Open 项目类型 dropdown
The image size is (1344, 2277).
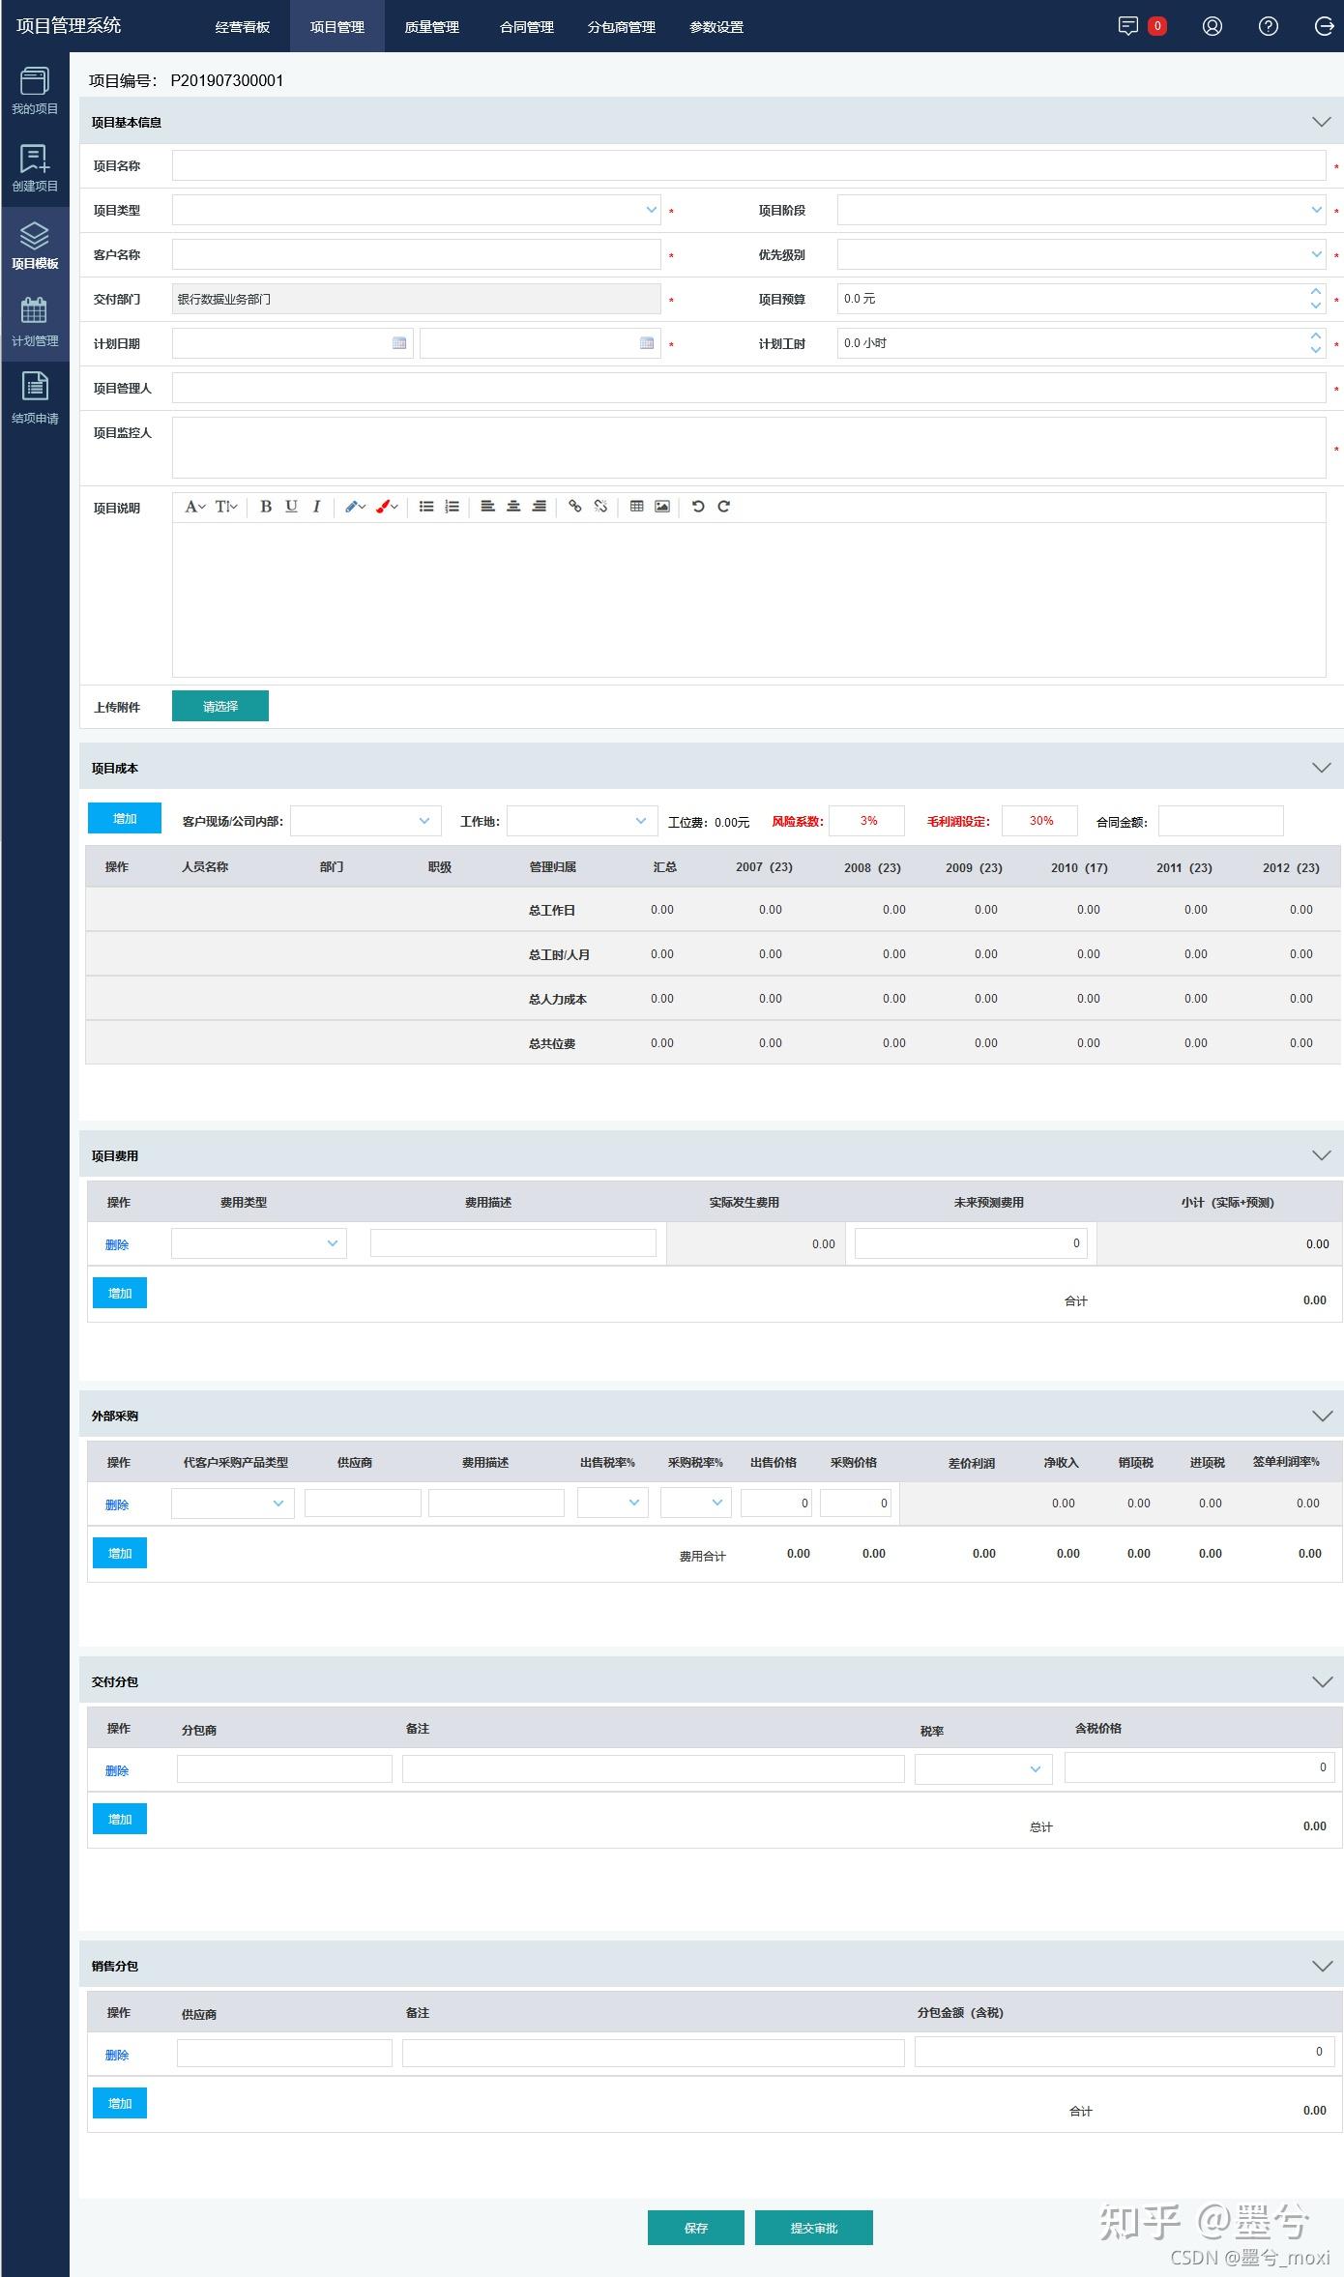pyautogui.click(x=417, y=210)
